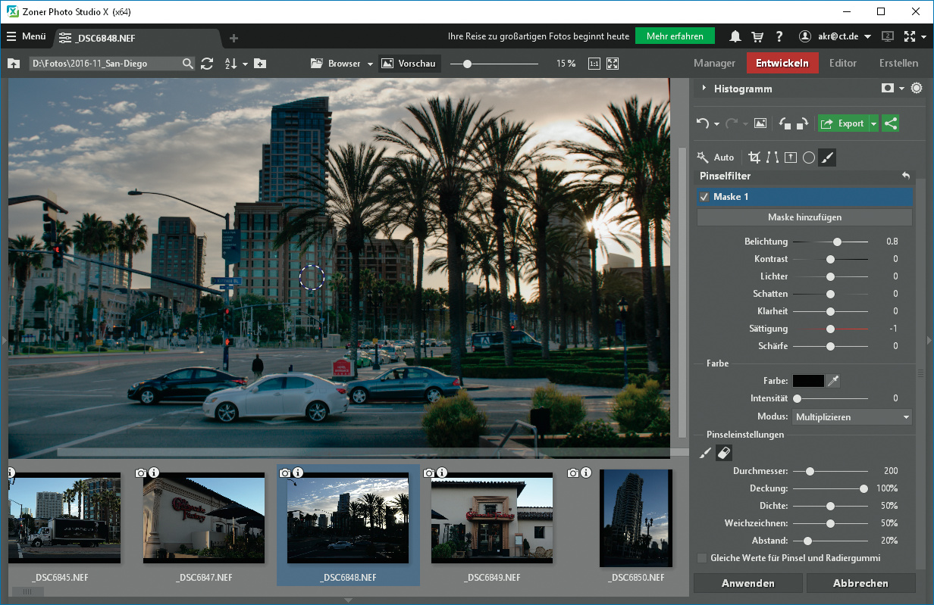Open notifications bell icon
The height and width of the screenshot is (605, 934).
coord(735,36)
